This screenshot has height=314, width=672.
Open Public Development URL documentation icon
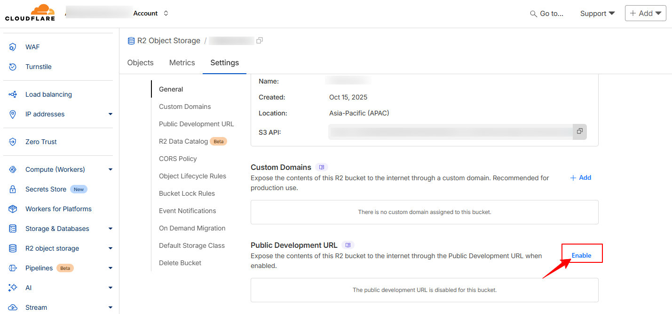(348, 245)
